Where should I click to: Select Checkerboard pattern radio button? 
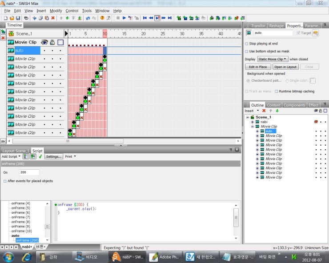(x=248, y=80)
